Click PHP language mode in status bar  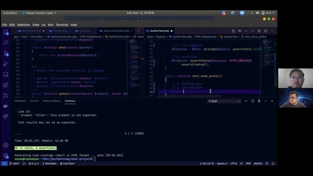[248, 163]
